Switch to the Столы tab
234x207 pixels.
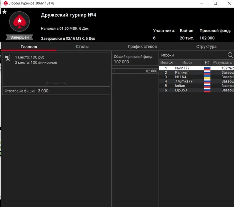click(82, 47)
